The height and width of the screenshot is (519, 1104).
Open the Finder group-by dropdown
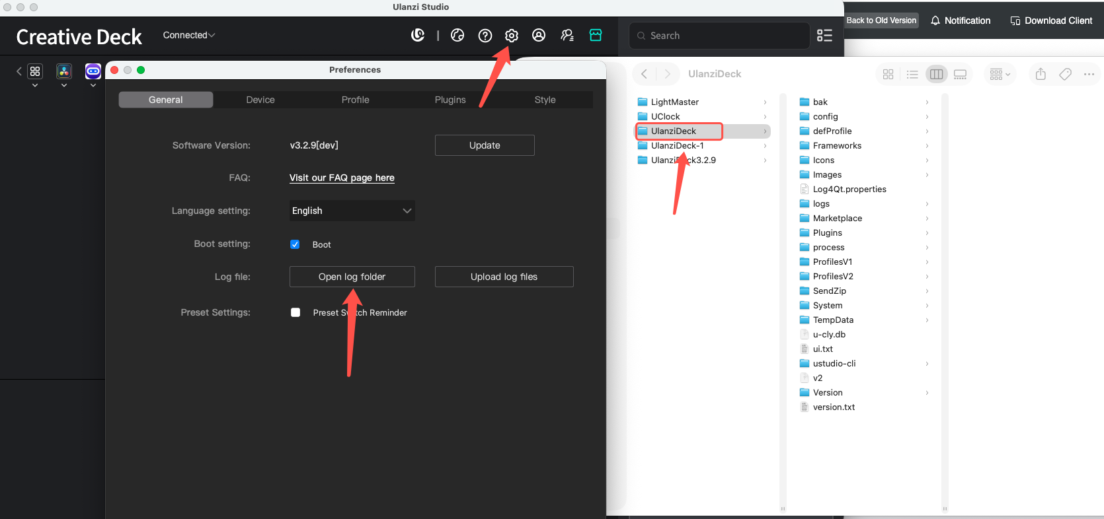1000,75
